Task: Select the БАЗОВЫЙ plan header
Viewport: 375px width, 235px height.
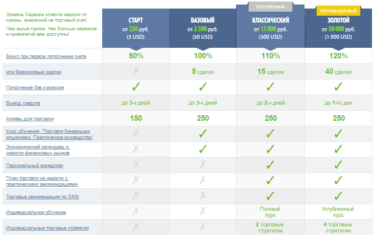Action: click(x=203, y=28)
